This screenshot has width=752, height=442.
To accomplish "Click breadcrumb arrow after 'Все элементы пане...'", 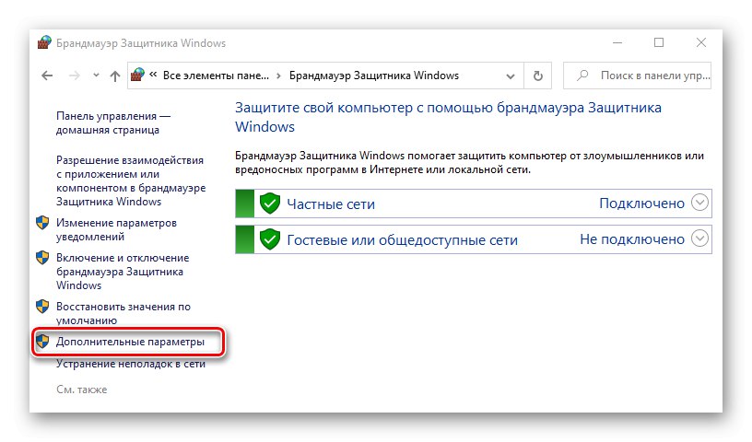I will click(278, 76).
